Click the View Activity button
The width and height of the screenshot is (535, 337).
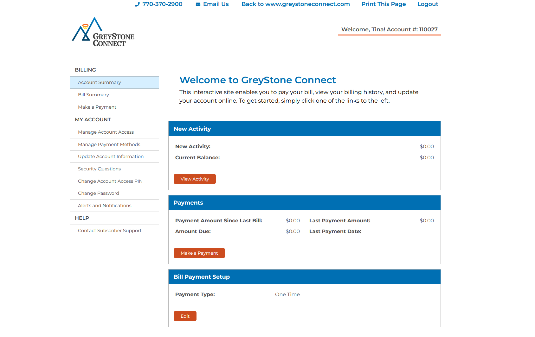tap(195, 179)
